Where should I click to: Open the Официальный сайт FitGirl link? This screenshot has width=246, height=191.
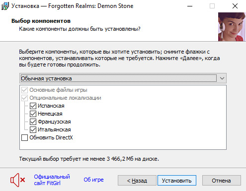(52, 180)
